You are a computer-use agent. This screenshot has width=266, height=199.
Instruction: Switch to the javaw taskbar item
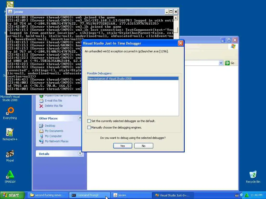coord(131,195)
